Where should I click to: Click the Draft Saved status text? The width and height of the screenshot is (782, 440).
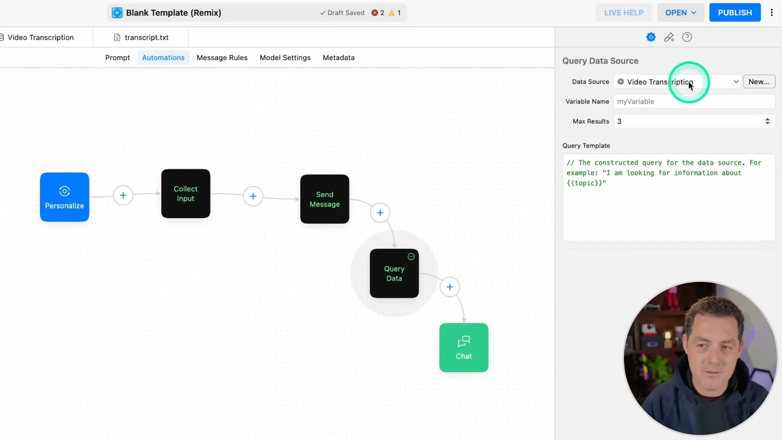pos(342,13)
